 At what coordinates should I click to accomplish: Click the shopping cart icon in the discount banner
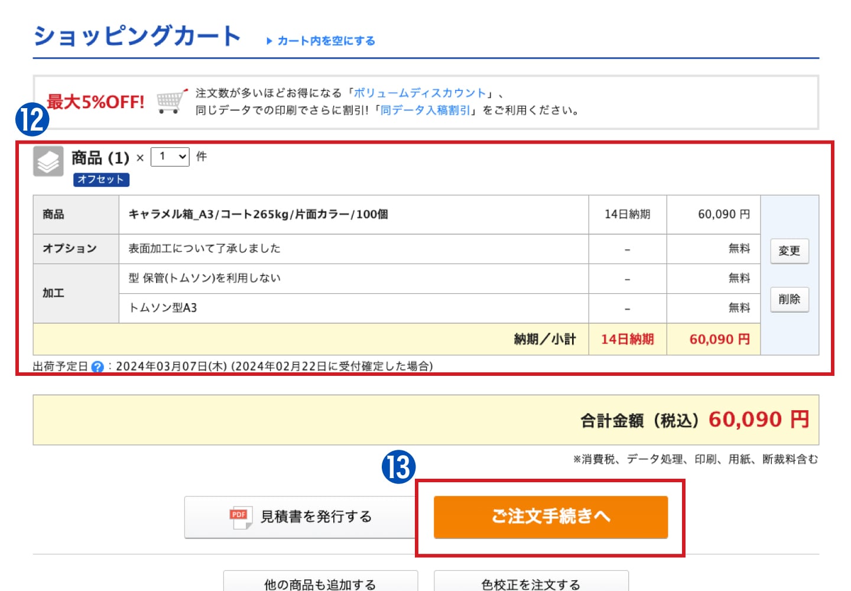[171, 102]
